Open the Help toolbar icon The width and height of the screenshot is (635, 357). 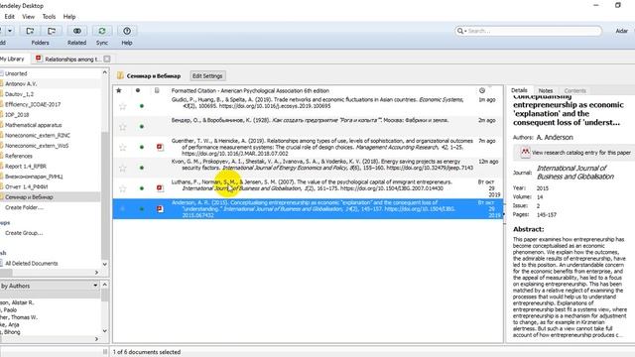click(127, 31)
